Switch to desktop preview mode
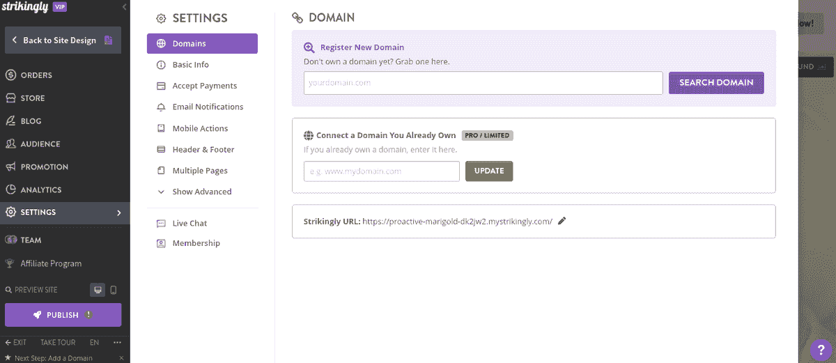Screen dimensions: 836x363 pos(98,290)
